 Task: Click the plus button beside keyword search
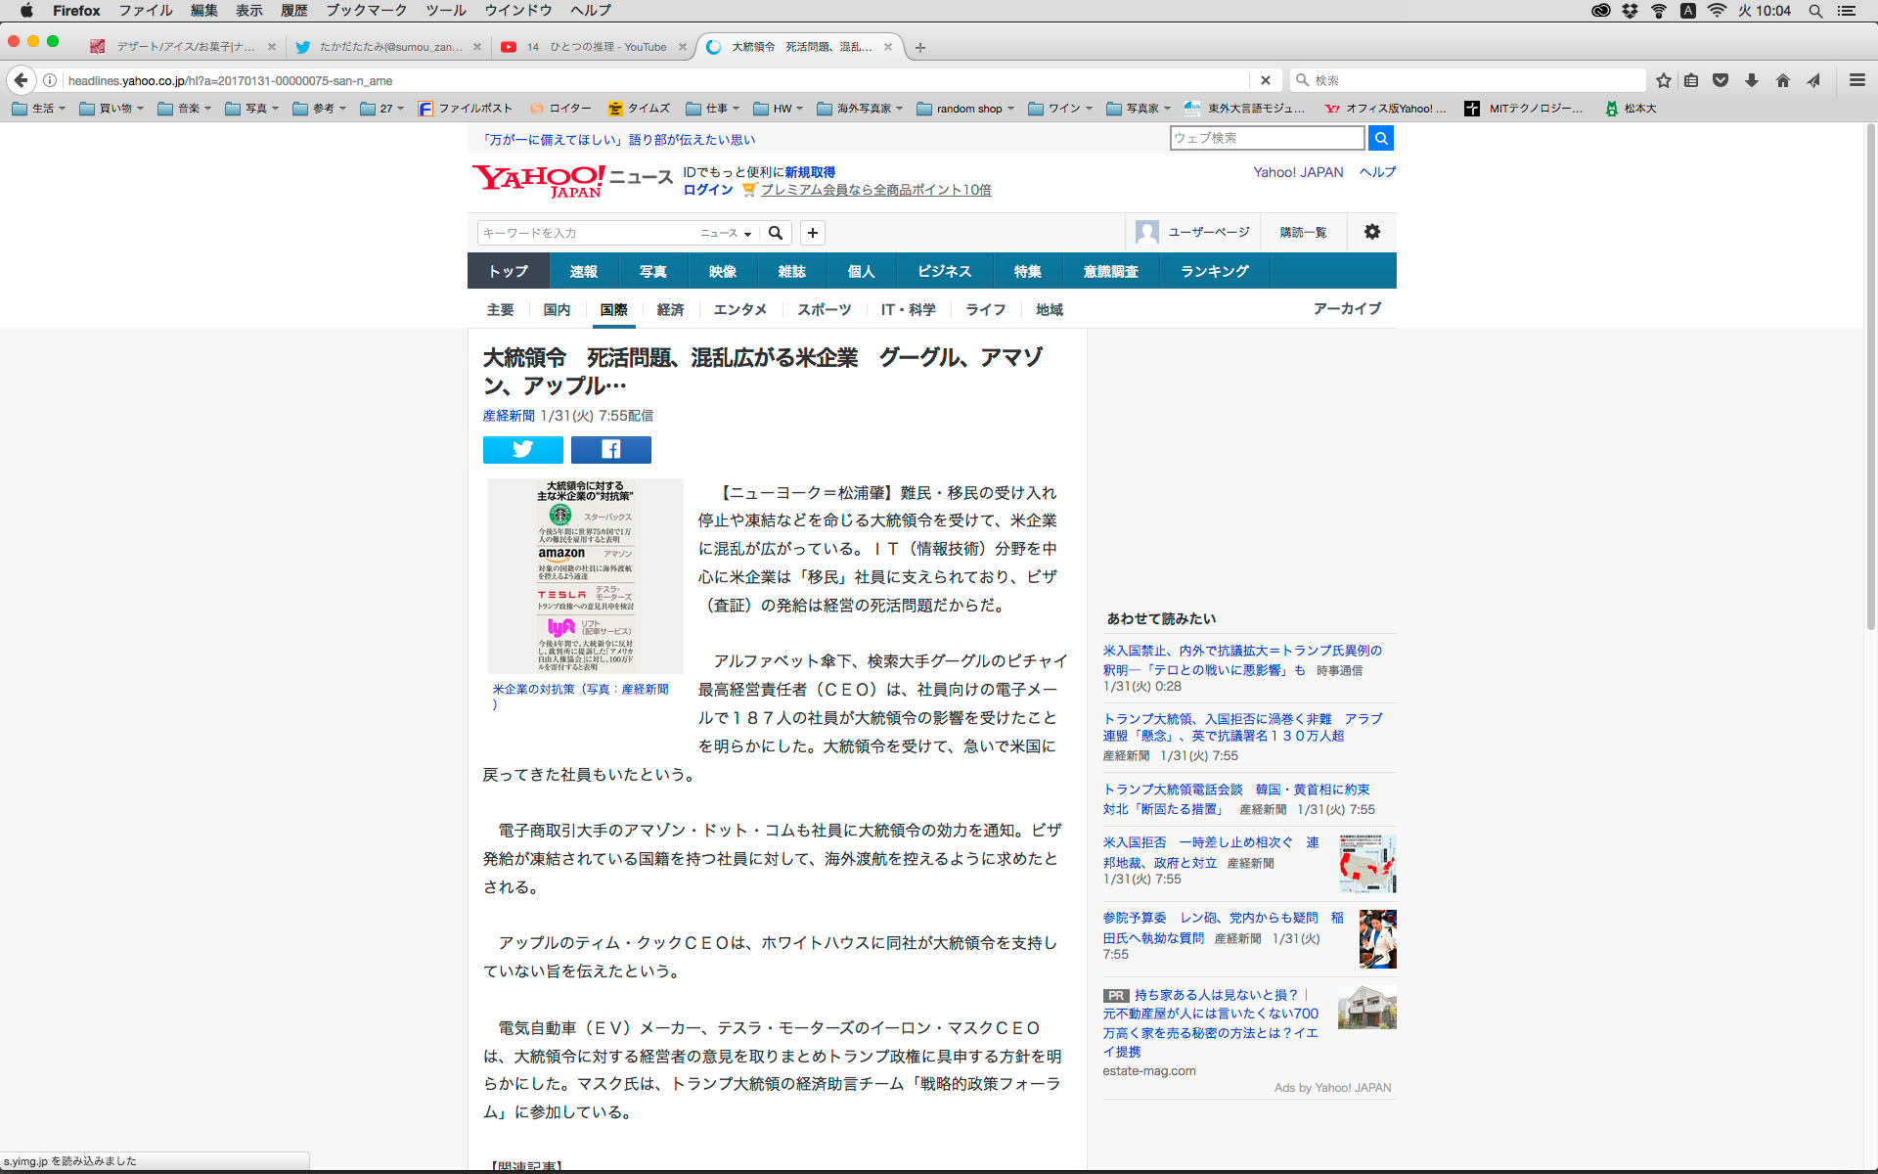[812, 233]
